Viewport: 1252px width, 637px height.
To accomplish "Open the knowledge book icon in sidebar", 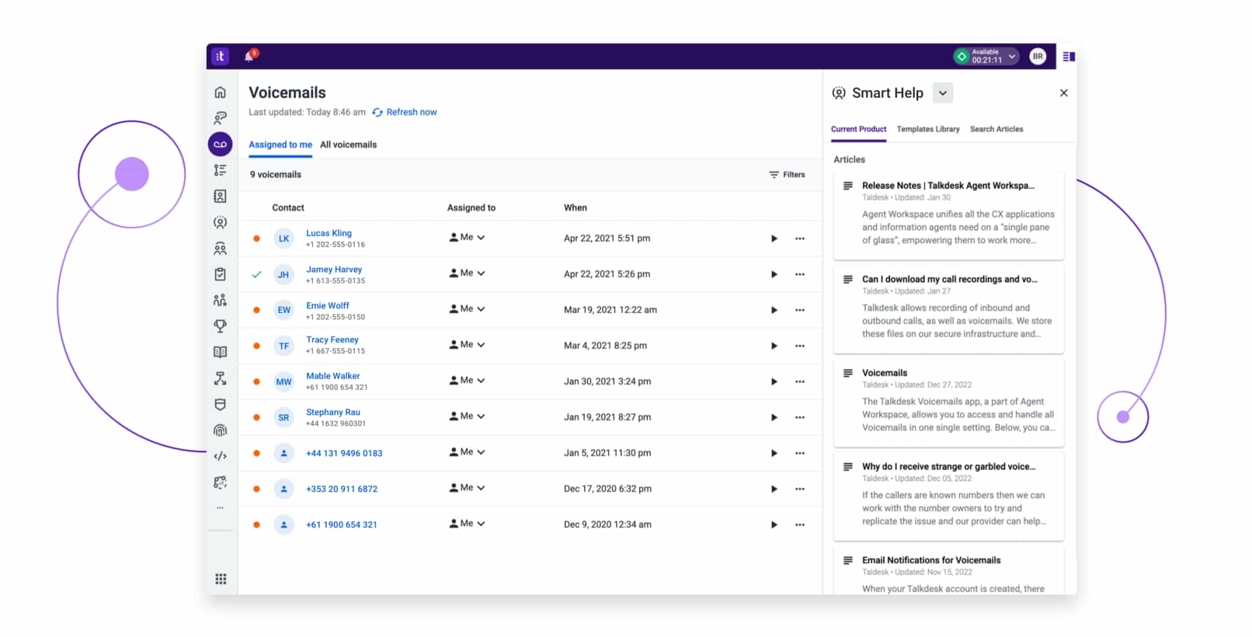I will (x=220, y=352).
